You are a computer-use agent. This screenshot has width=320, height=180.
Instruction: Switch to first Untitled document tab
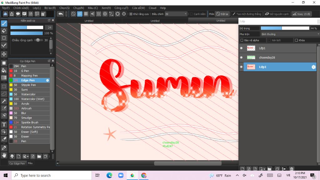click(89, 21)
